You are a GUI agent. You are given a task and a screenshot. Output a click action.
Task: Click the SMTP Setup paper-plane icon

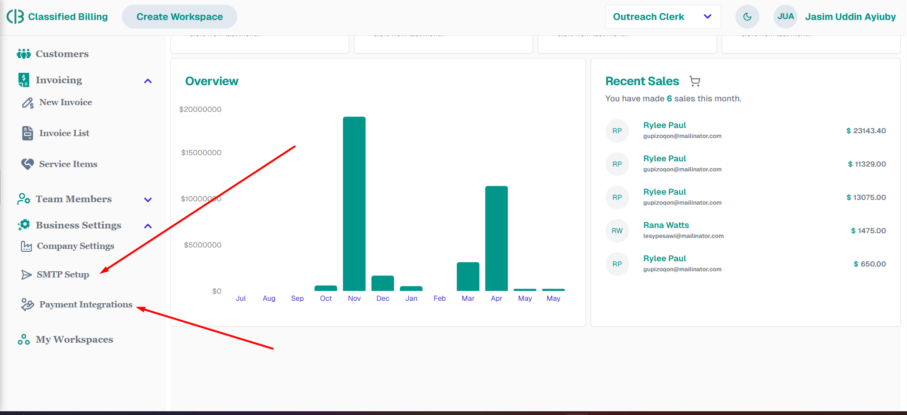(x=26, y=275)
